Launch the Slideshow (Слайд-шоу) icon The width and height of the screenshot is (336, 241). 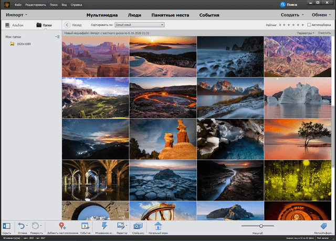coord(138,225)
